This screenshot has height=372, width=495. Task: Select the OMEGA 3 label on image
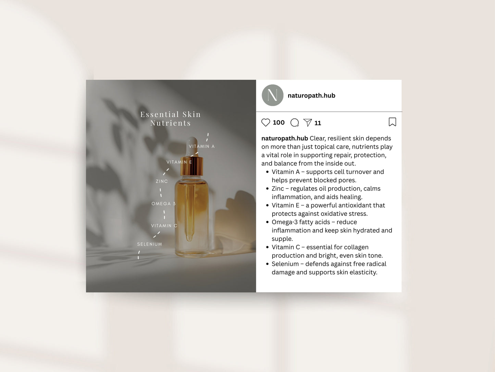pos(163,203)
